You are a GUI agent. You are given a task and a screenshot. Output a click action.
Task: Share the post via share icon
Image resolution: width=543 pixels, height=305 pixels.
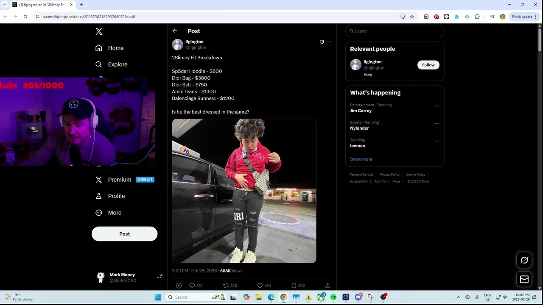pos(327,286)
